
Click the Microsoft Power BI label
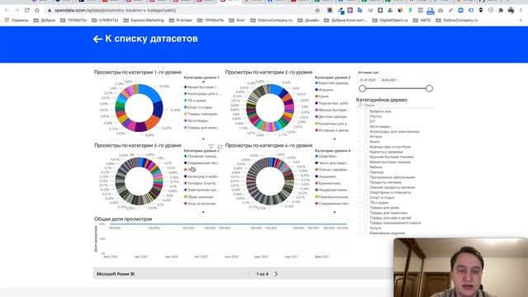tap(115, 274)
